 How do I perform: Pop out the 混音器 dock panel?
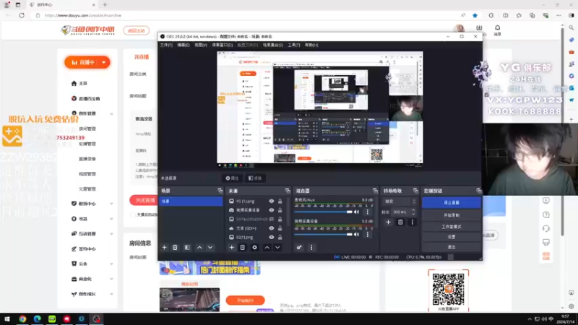point(375,191)
